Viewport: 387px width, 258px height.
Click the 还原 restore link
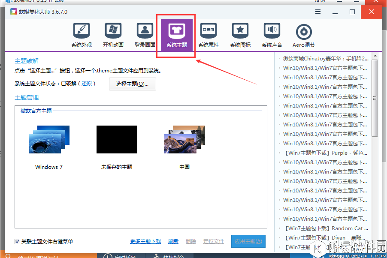point(86,84)
